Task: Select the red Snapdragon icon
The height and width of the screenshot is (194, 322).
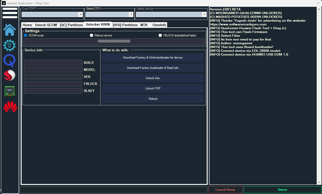Action: (x=10, y=75)
